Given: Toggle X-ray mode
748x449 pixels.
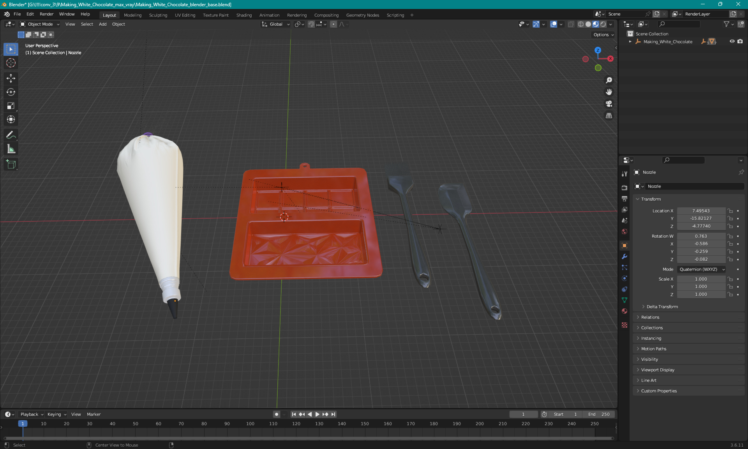Looking at the screenshot, I should [x=571, y=24].
